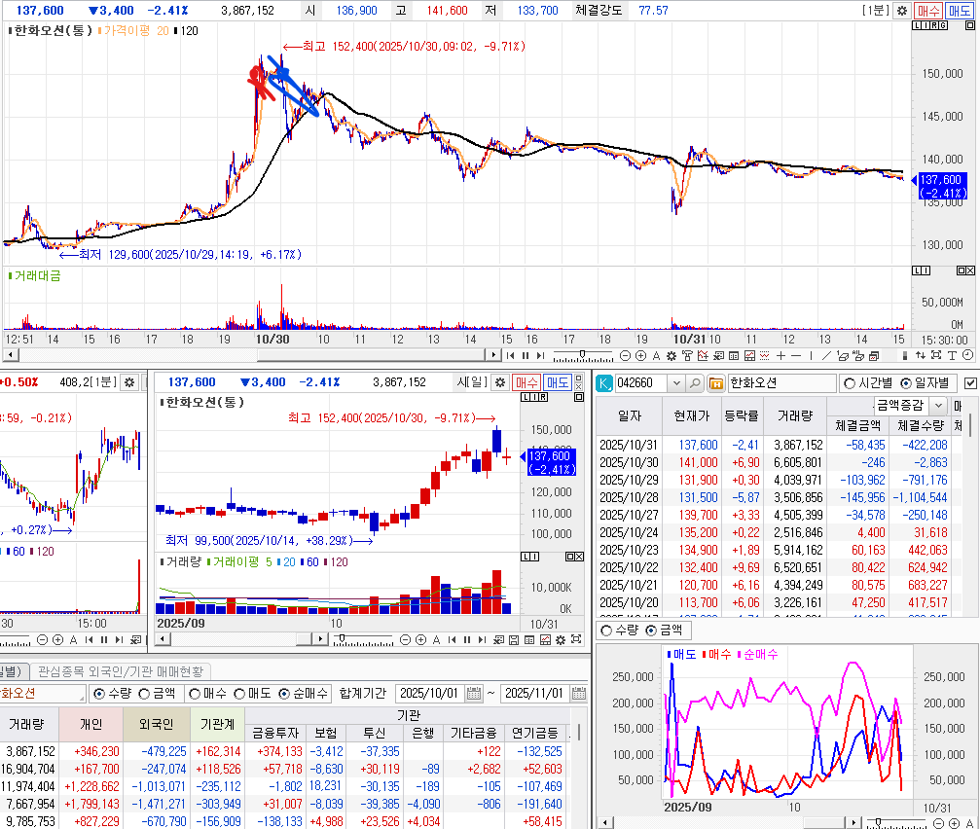The image size is (980, 829).
Task: Click the 개인 column header
Action: [91, 724]
